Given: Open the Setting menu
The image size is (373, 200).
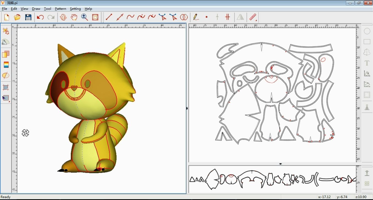Looking at the screenshot, I should coord(75,9).
